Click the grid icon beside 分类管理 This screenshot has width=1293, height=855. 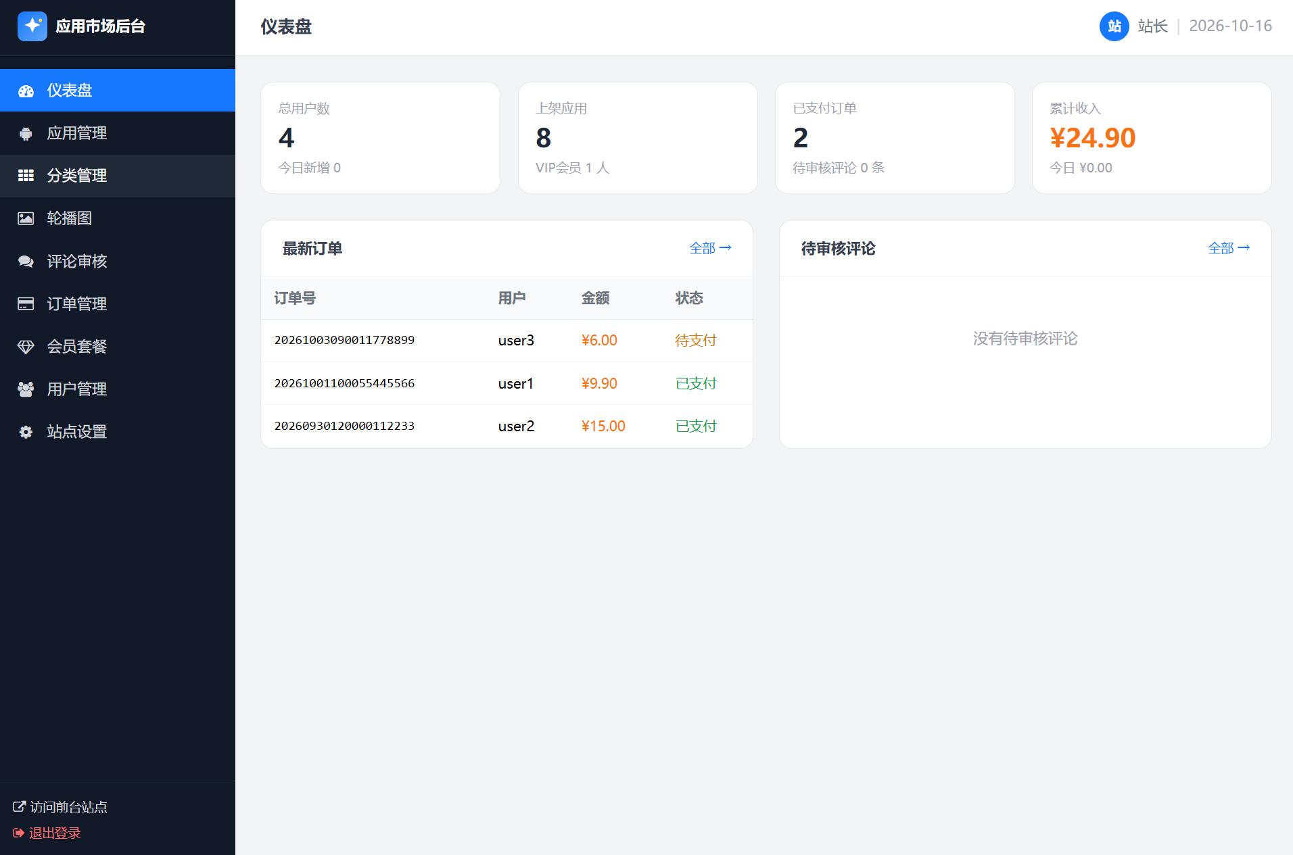tap(26, 176)
